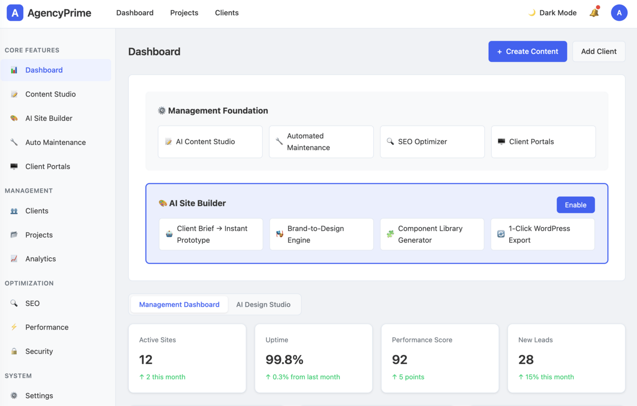This screenshot has height=406, width=637.
Task: Open the 1-Click WordPress Export card
Action: pyautogui.click(x=542, y=235)
